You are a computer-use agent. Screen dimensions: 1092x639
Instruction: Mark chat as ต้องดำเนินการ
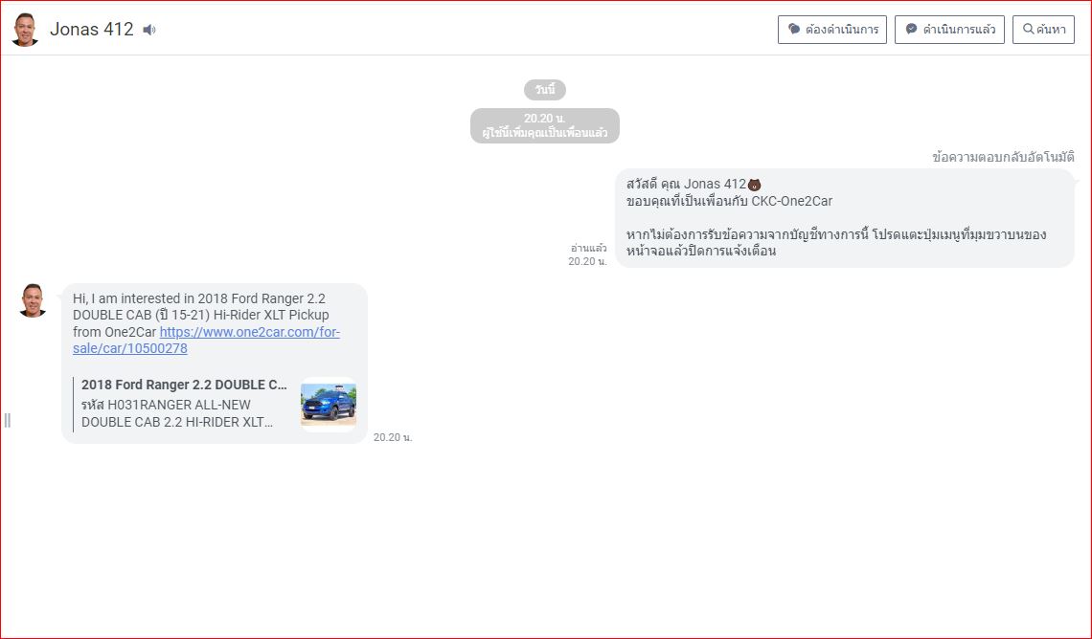832,30
